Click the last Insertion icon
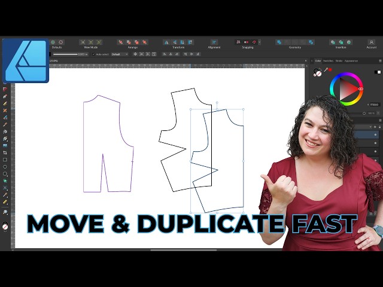 click(x=349, y=42)
